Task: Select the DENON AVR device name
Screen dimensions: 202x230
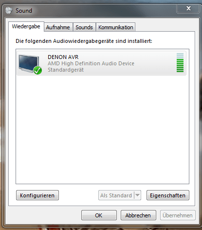Action: [x=63, y=57]
